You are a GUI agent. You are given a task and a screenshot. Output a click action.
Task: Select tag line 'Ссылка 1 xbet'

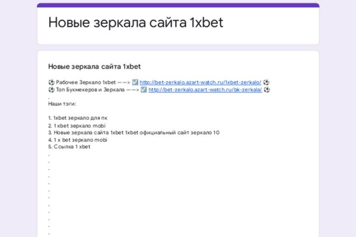[x=69, y=147]
